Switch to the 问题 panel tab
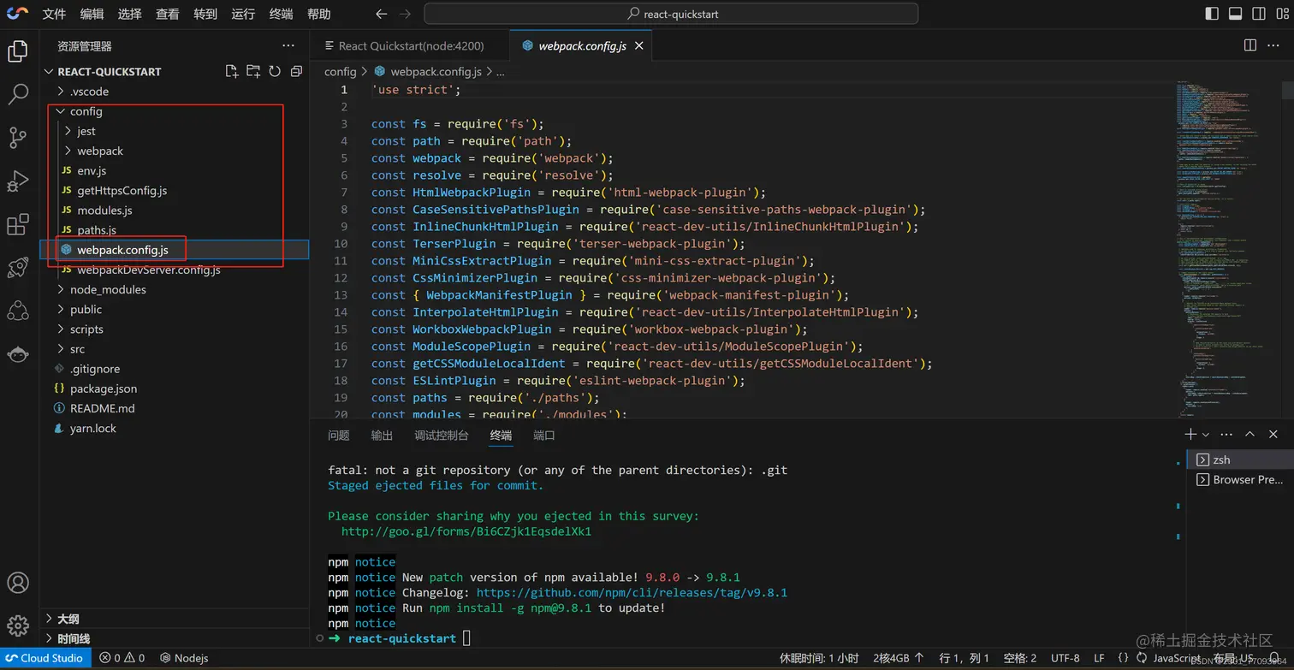Image resolution: width=1294 pixels, height=670 pixels. click(339, 436)
